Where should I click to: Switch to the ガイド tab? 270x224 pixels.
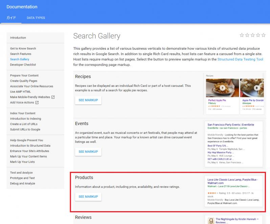11,18
